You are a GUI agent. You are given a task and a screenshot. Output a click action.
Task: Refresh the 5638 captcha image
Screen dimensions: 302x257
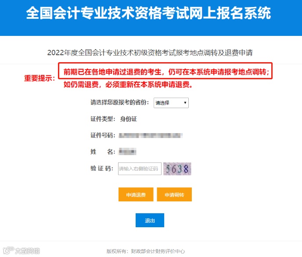(177, 169)
